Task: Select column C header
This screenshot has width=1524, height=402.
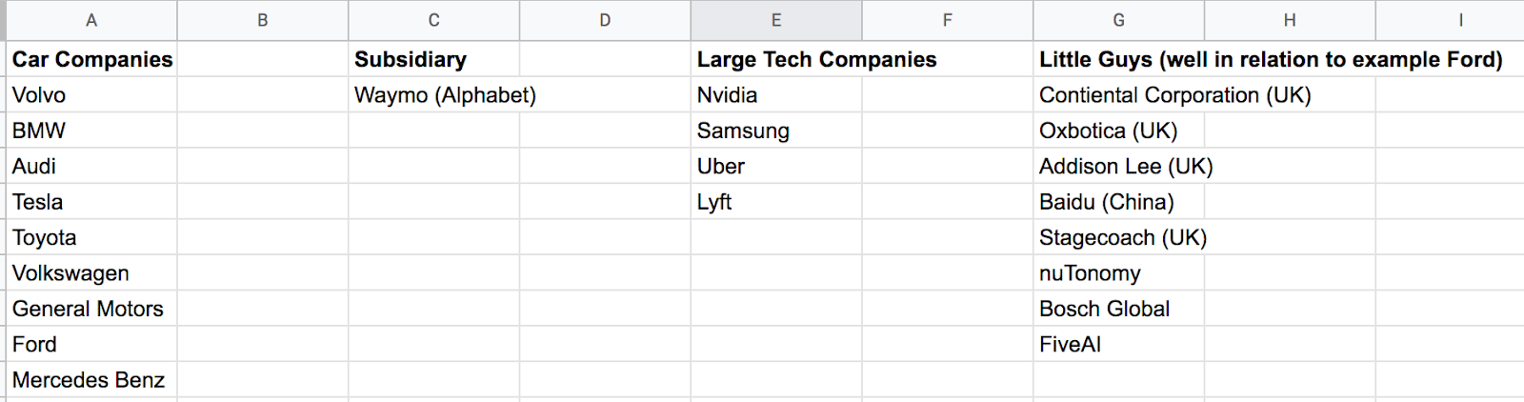Action: point(433,20)
